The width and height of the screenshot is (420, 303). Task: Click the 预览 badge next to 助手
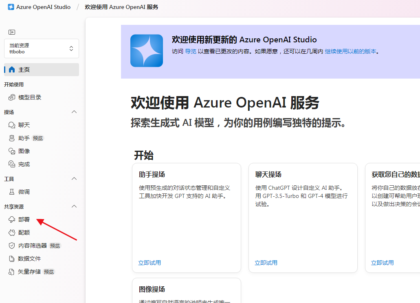[x=38, y=138]
